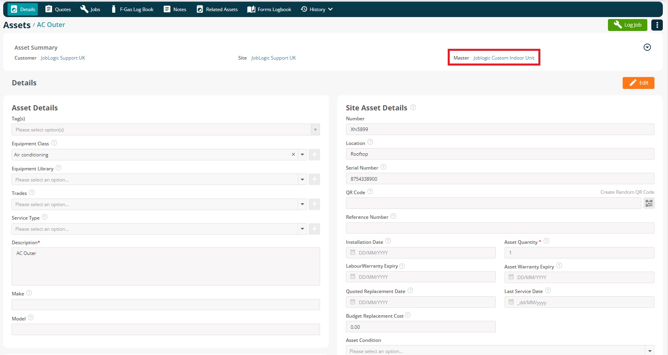This screenshot has height=355, width=668.
Task: Click the Description text area
Action: coord(166,266)
